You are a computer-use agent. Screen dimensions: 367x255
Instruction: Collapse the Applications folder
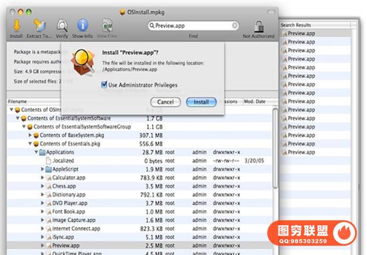click(36, 152)
